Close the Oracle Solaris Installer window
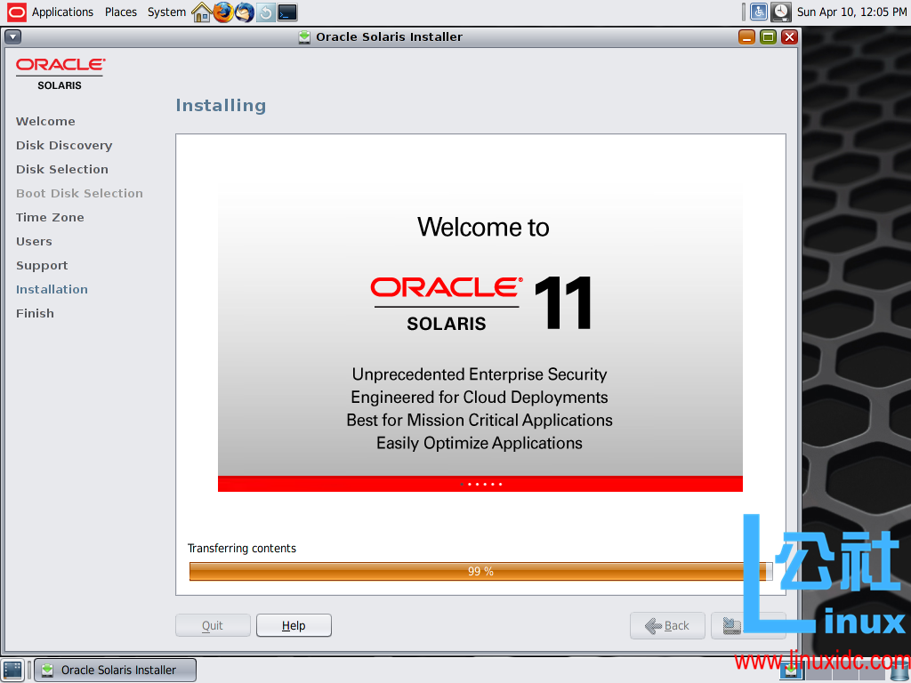The width and height of the screenshot is (911, 683). click(x=789, y=37)
